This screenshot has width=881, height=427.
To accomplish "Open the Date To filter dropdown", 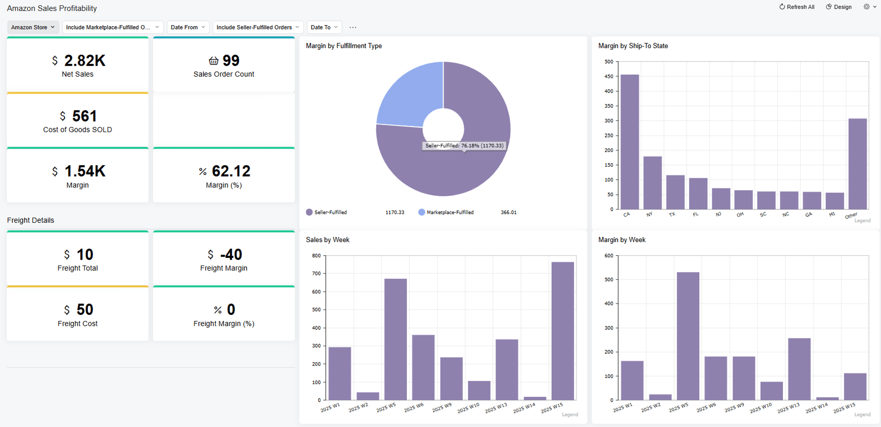I will 324,27.
